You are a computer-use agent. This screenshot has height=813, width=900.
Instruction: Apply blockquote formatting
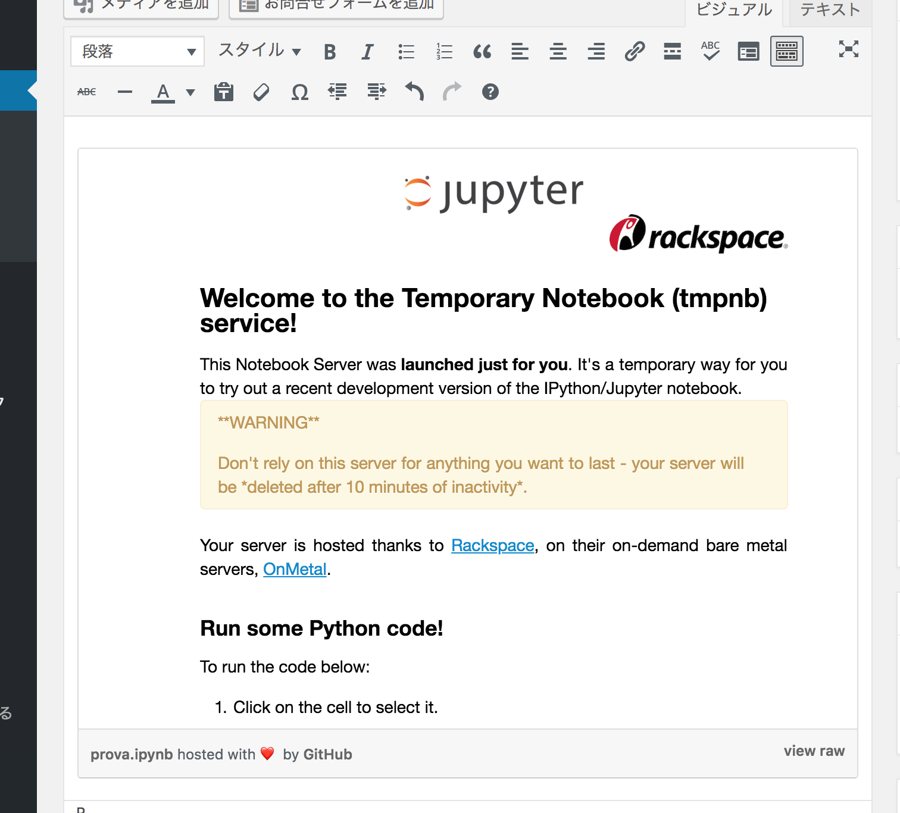pos(482,51)
